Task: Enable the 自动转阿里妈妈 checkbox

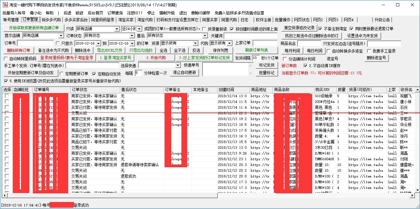Action: (6, 59)
